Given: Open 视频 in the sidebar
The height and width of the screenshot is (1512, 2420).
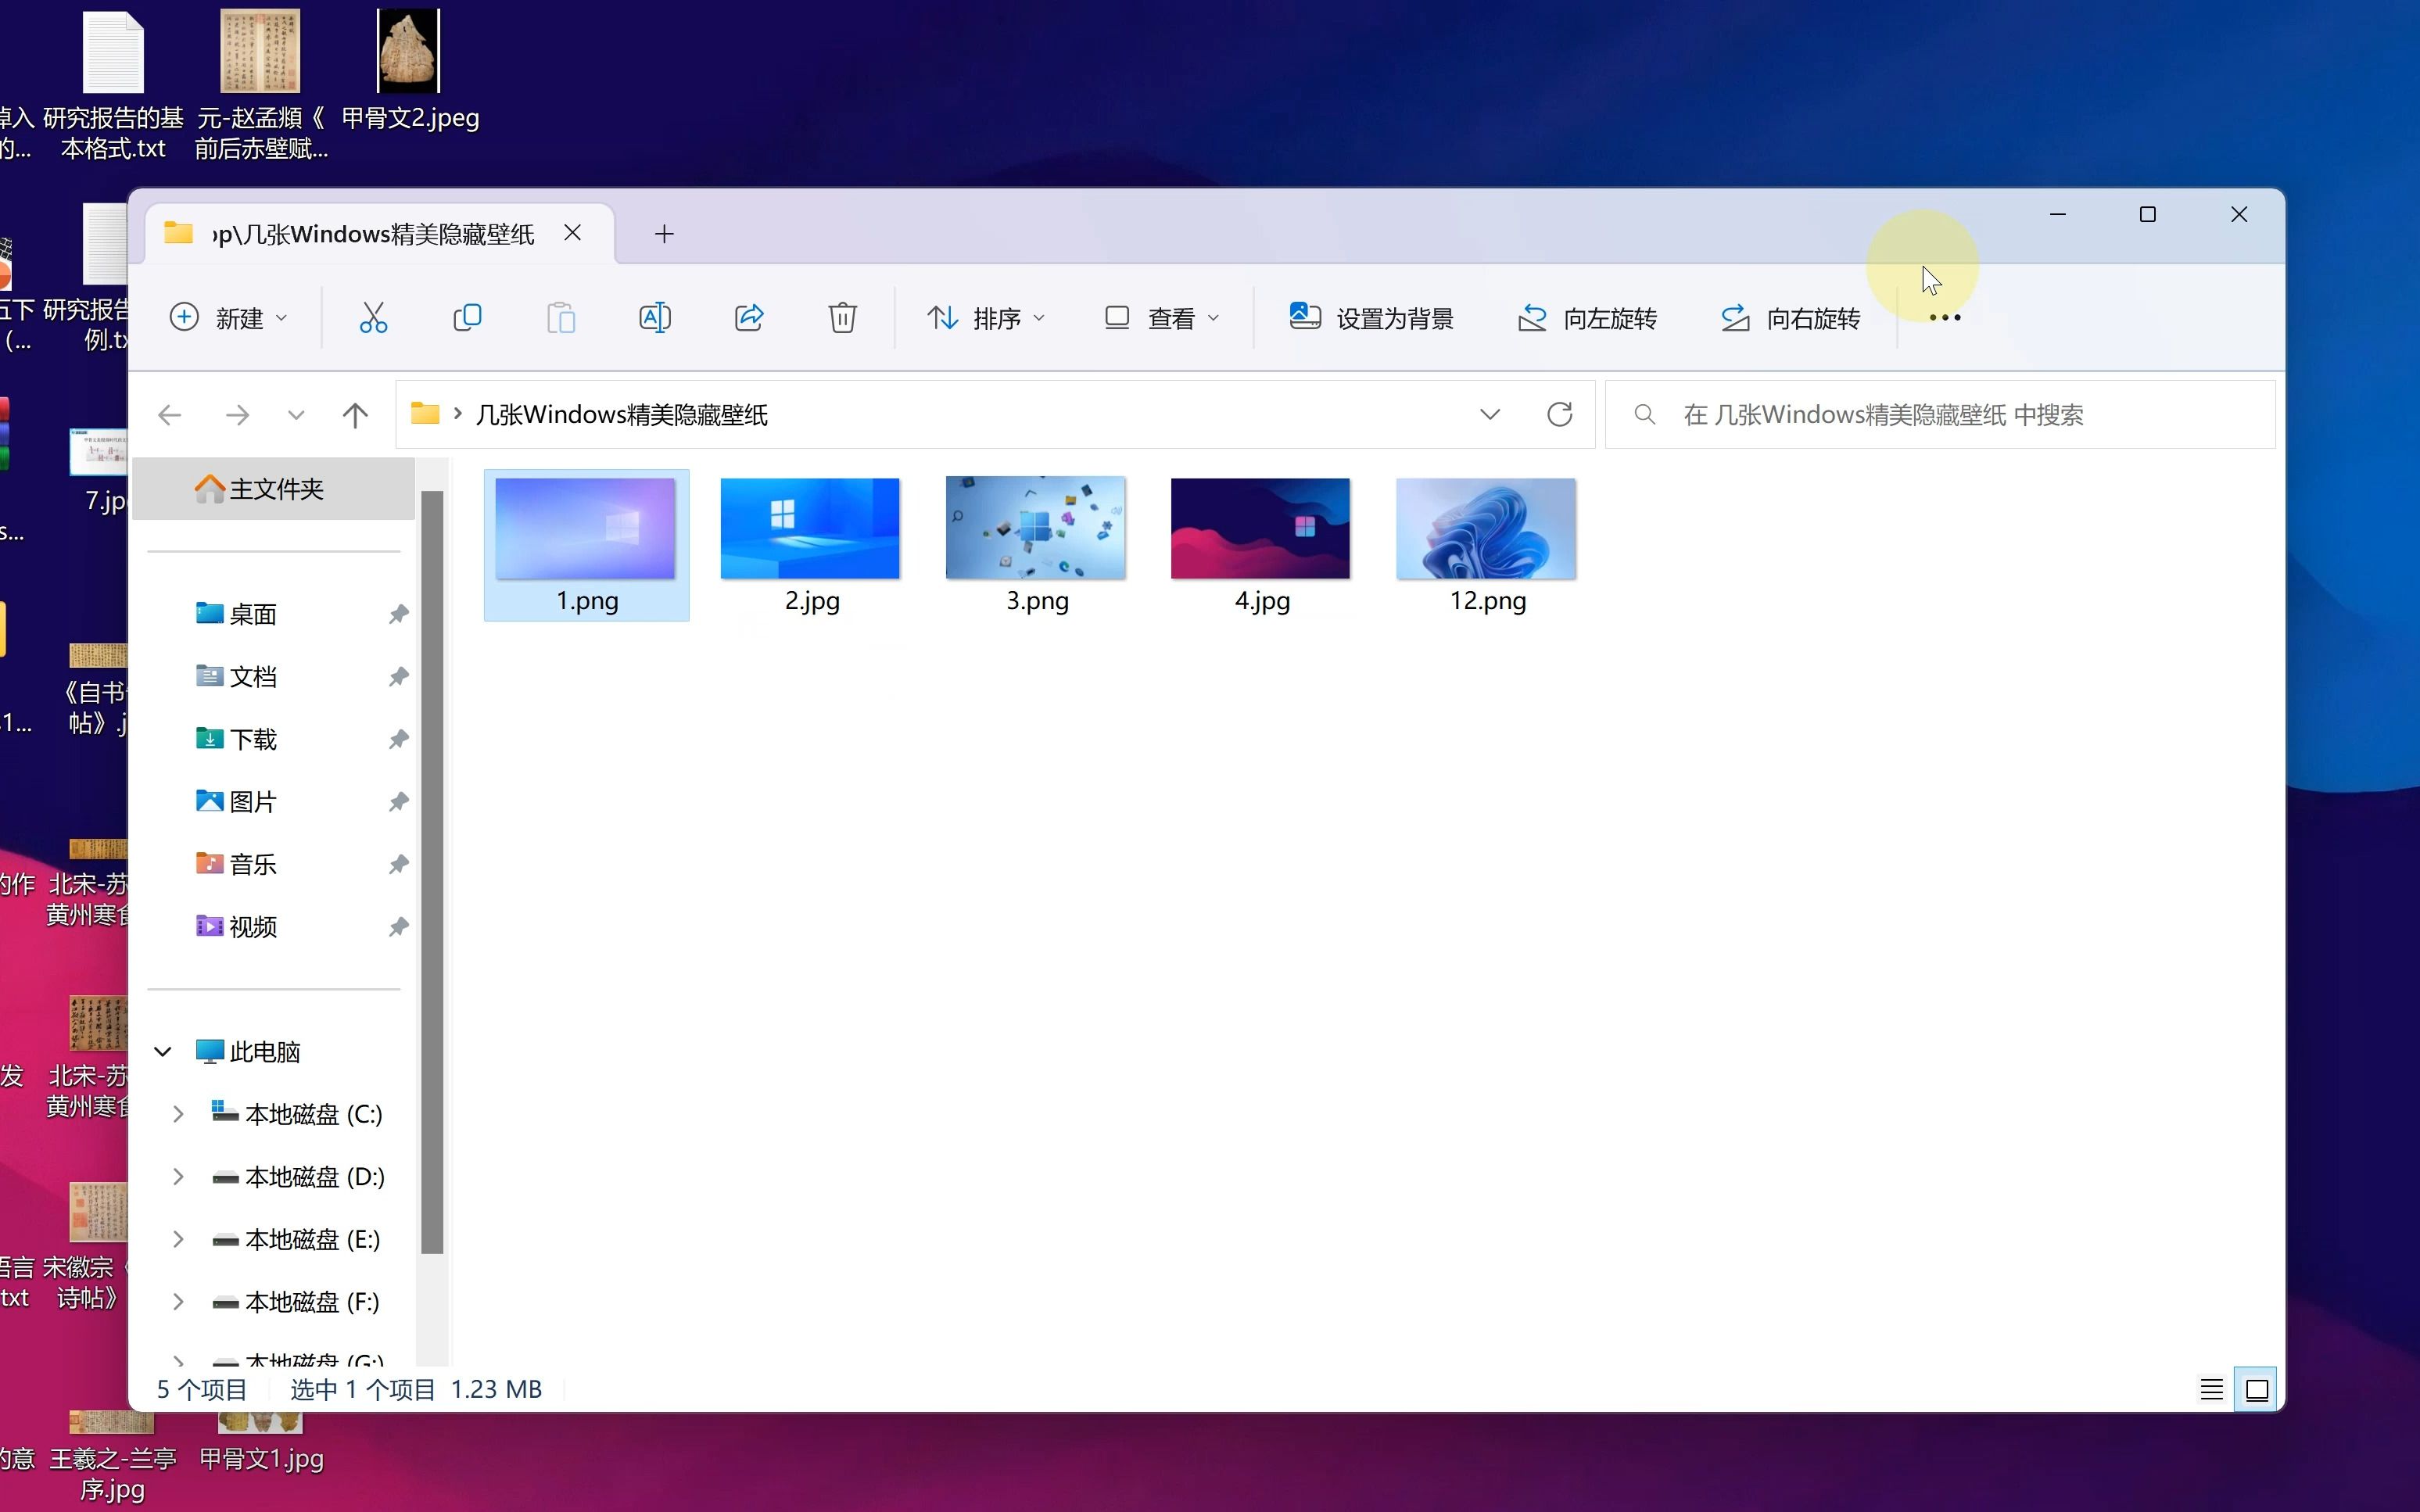Looking at the screenshot, I should [x=252, y=926].
